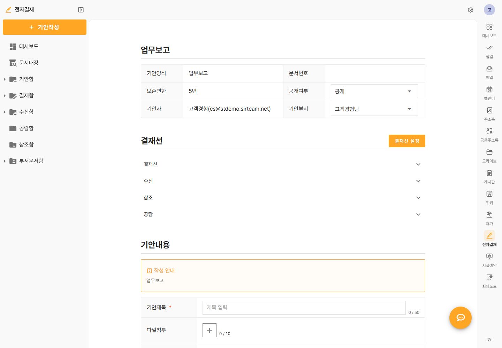Expand the 부서문서함 tree arrow
Image resolution: width=502 pixels, height=348 pixels.
tap(5, 161)
